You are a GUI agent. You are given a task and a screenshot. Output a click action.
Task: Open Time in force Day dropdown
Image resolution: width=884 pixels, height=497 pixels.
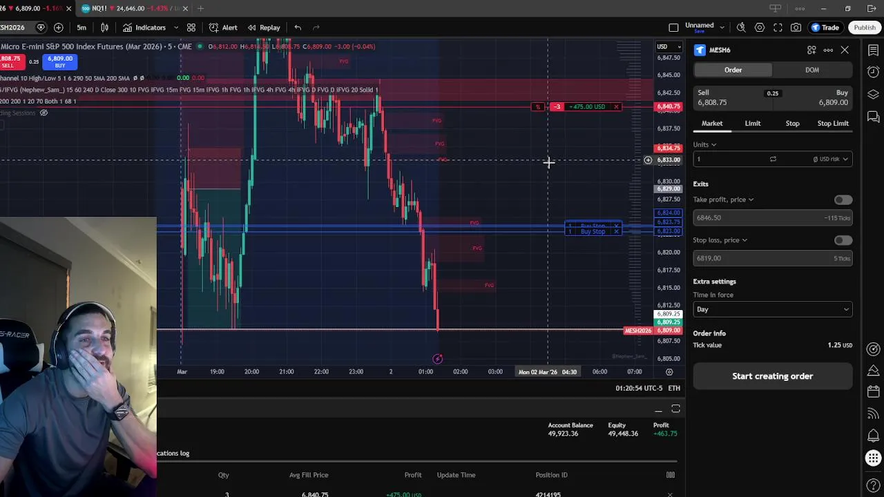[x=772, y=309]
